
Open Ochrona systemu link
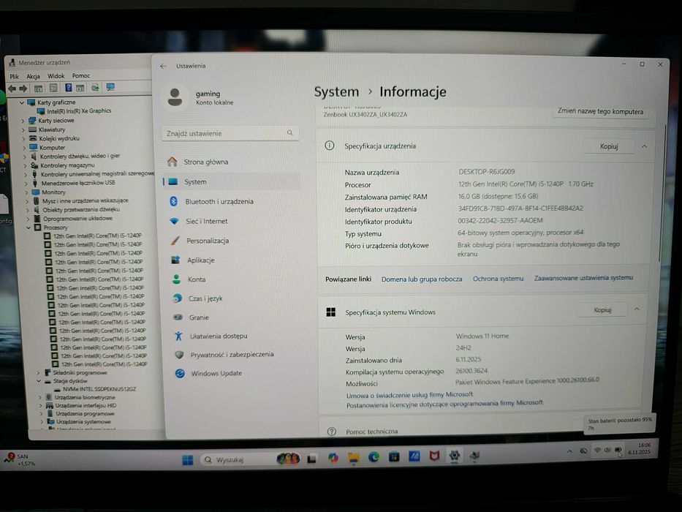[x=498, y=279]
